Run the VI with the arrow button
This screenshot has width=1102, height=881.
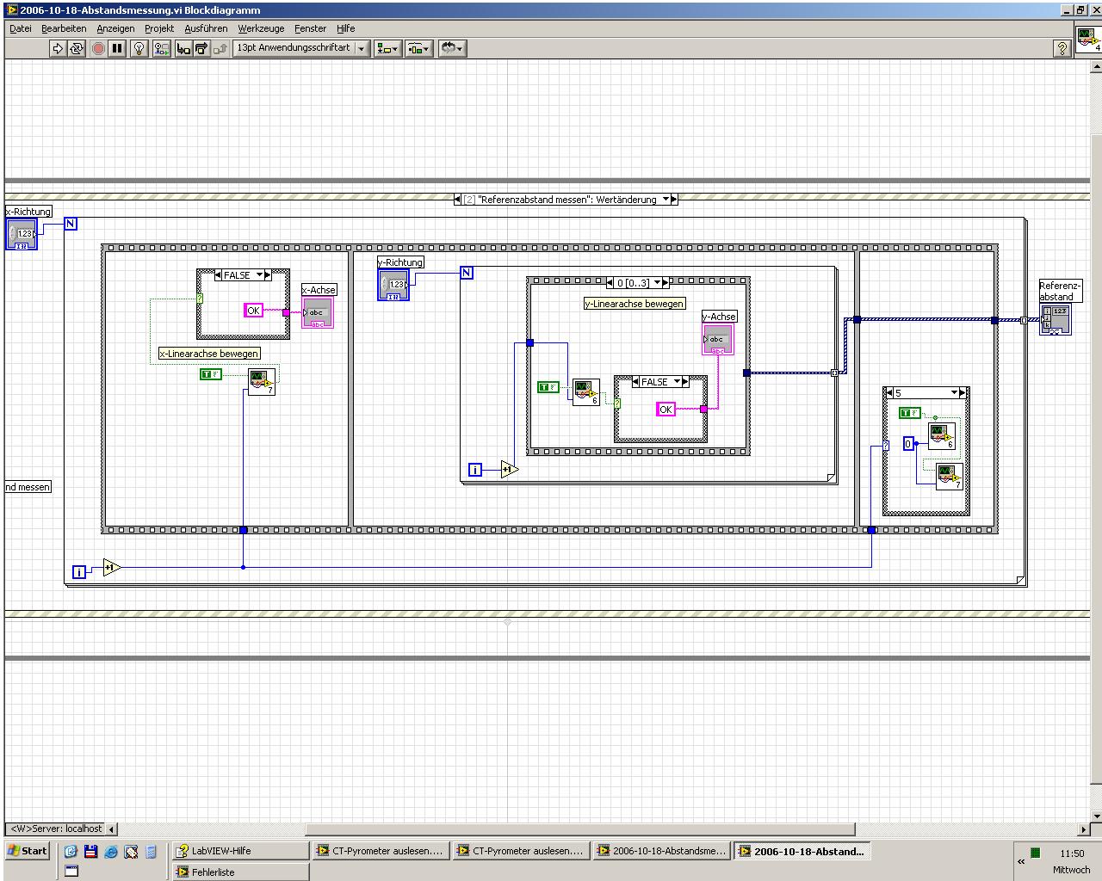(58, 48)
